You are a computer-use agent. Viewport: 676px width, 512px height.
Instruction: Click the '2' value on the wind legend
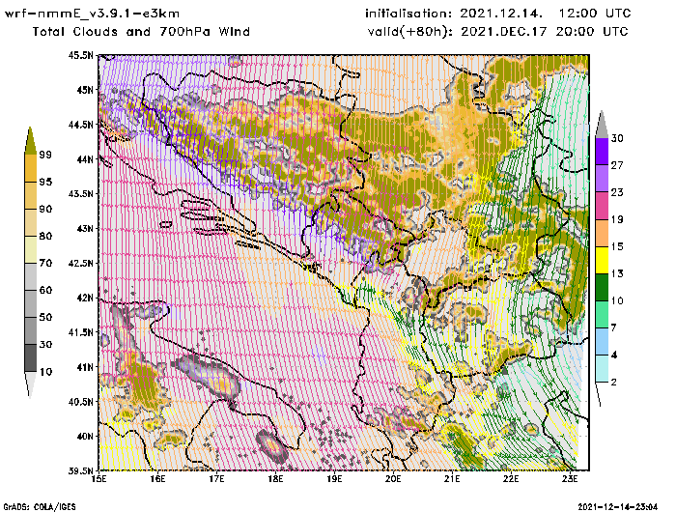pos(614,383)
